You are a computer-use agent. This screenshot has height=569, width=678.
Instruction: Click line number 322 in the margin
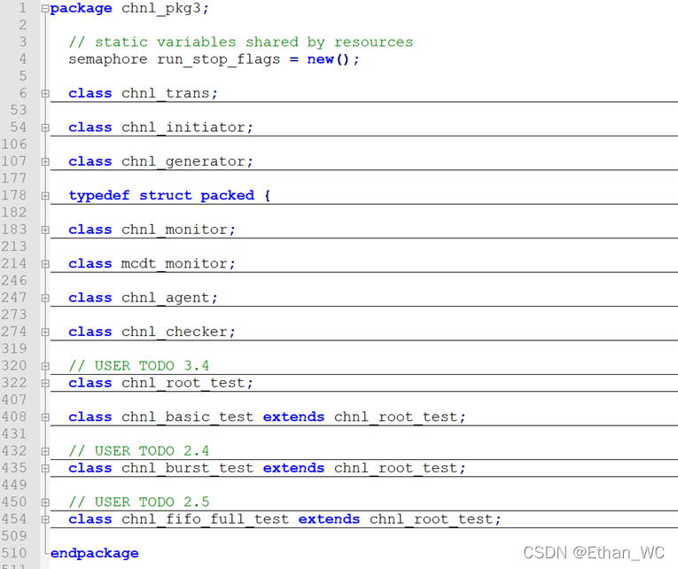[14, 383]
